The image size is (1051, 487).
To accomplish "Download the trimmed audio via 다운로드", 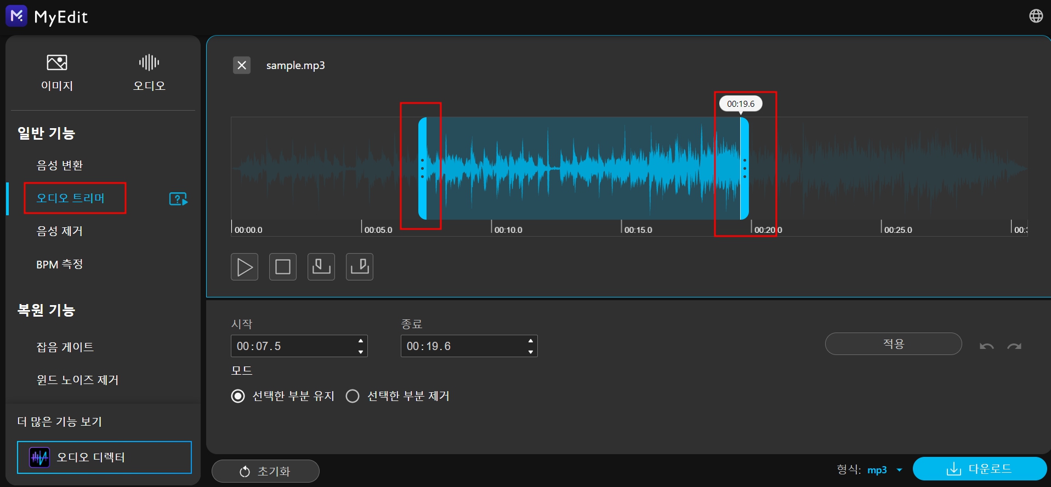I will [x=979, y=469].
